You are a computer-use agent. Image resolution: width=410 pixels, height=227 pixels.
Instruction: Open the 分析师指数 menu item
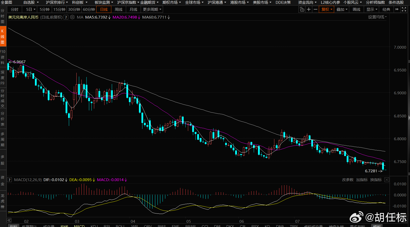pyautogui.click(x=375, y=3)
